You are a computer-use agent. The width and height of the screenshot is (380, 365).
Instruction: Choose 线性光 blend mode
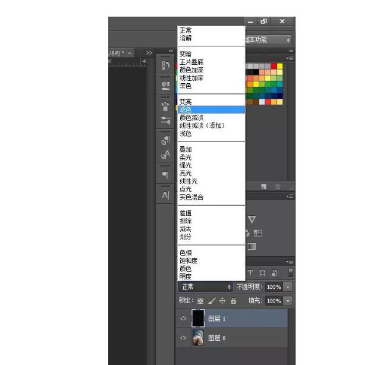[189, 181]
